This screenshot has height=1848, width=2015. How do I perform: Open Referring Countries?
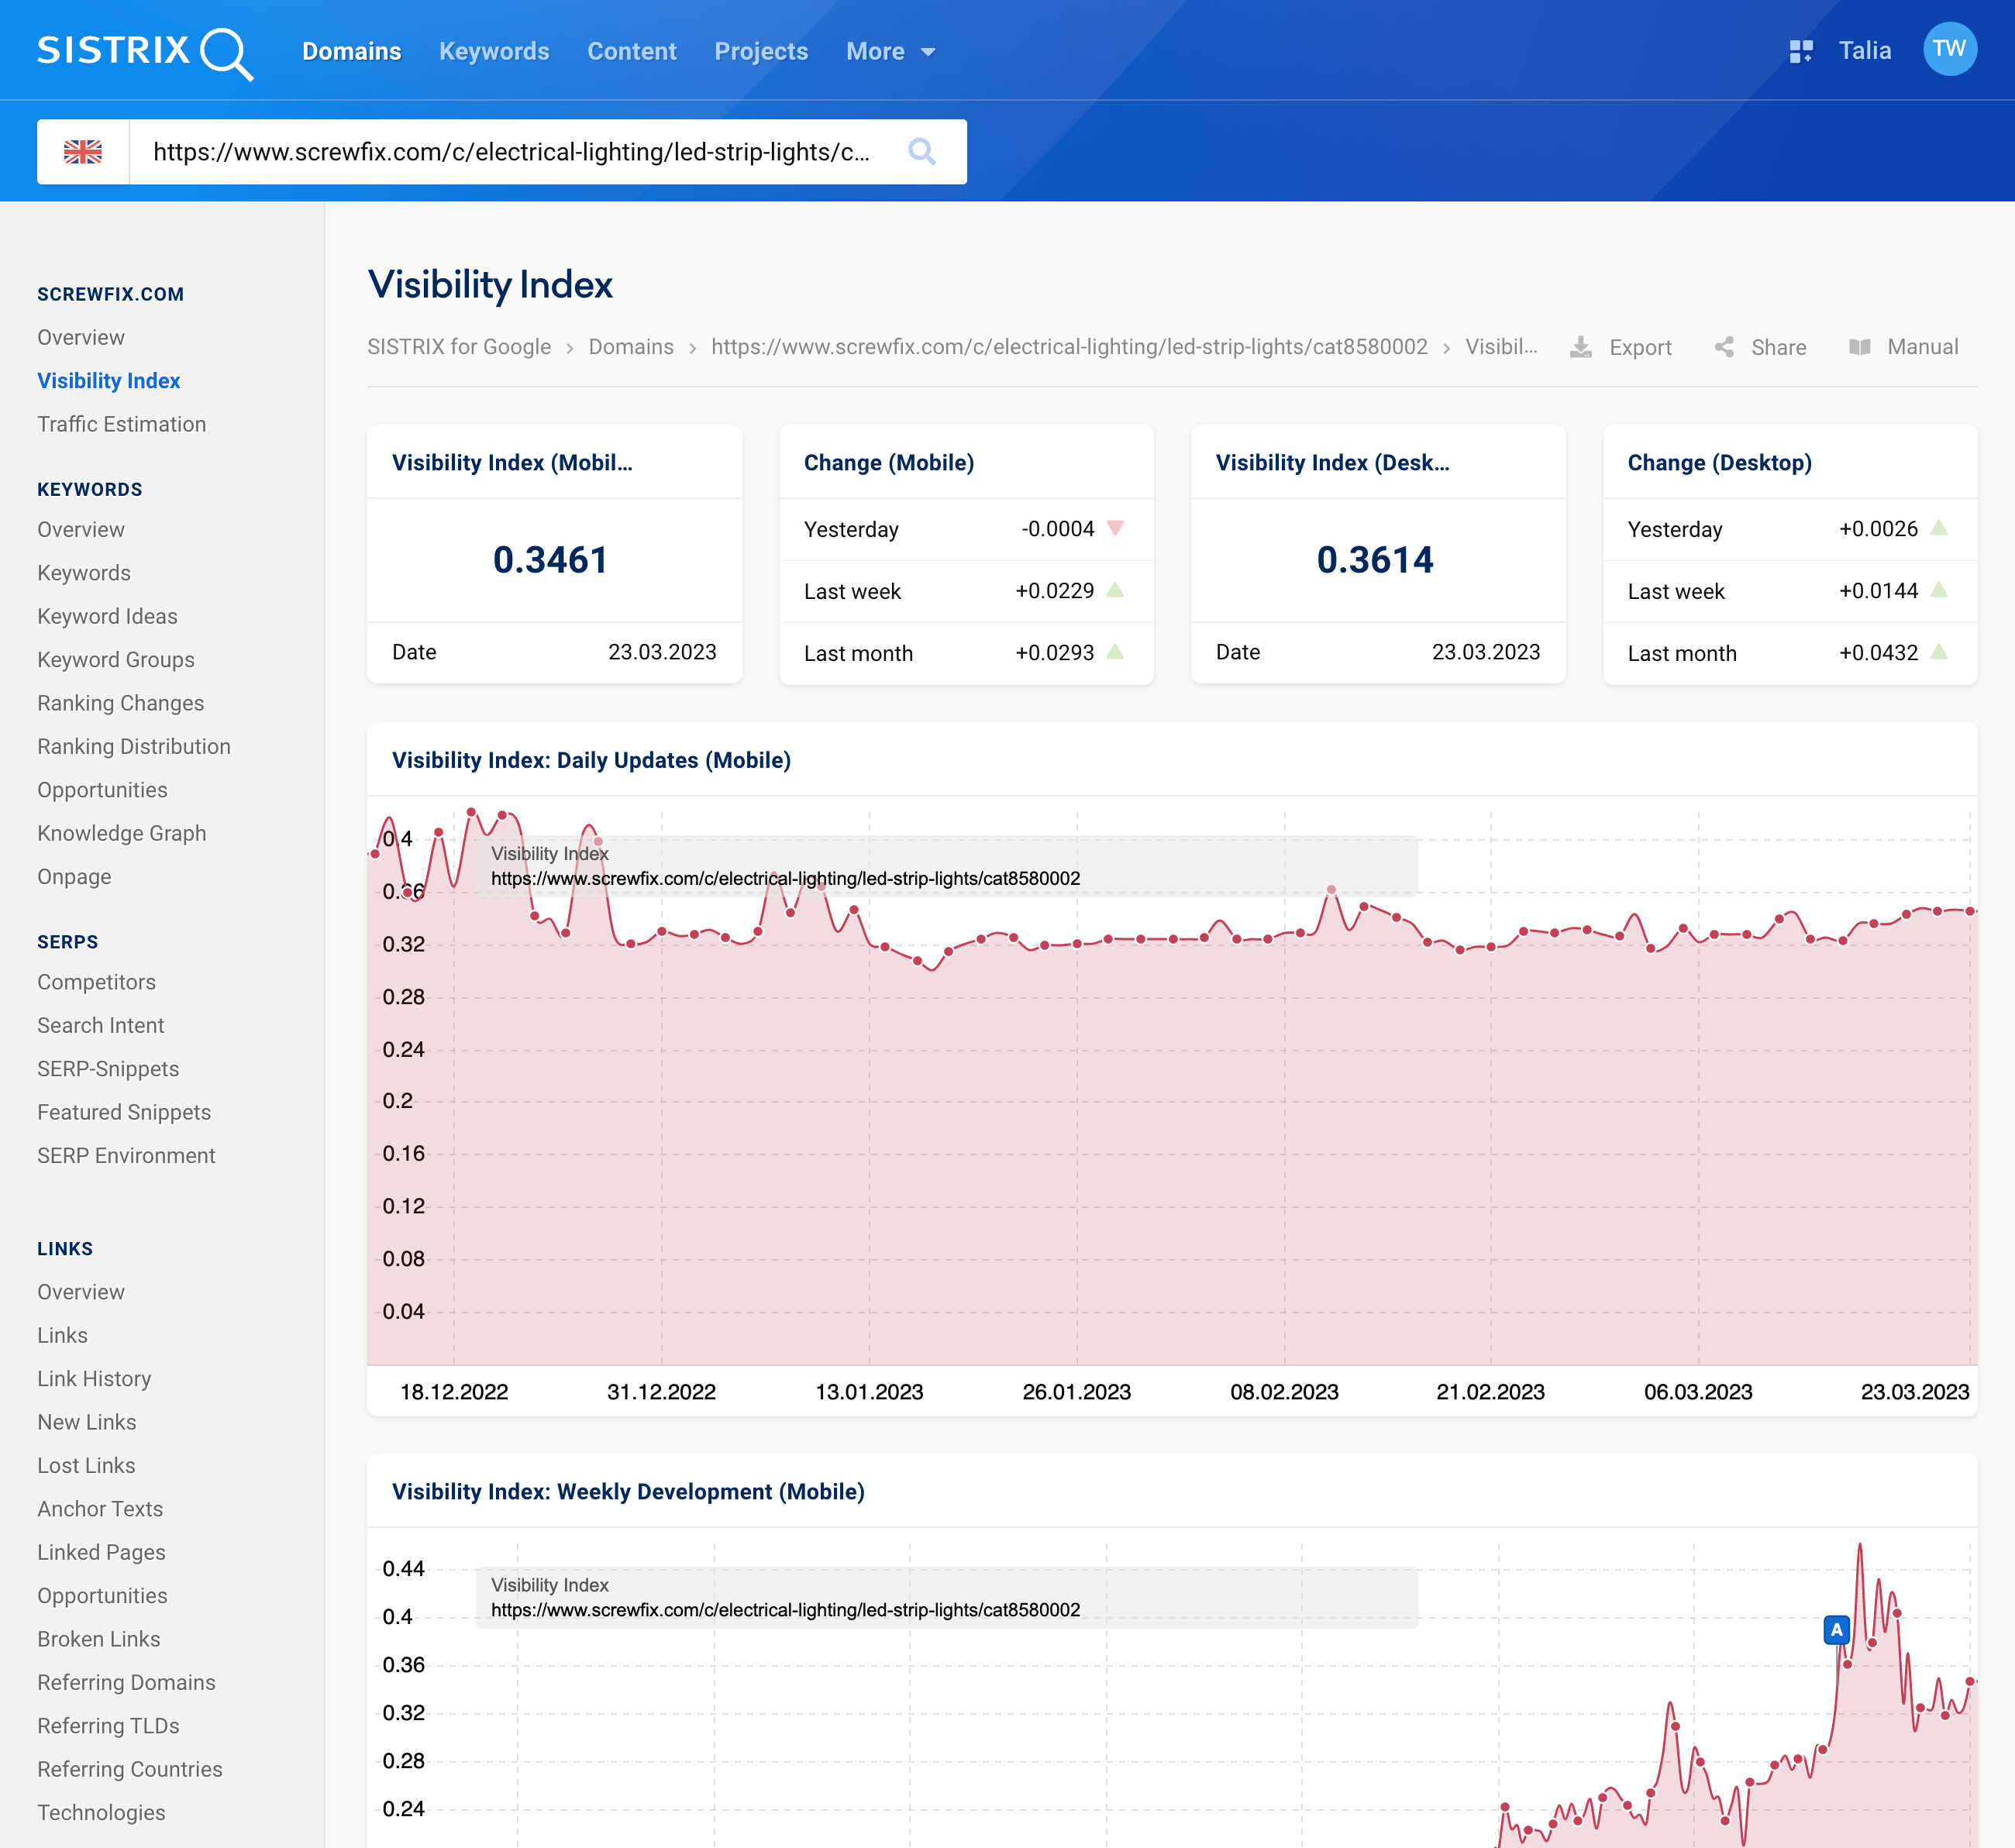click(130, 1769)
